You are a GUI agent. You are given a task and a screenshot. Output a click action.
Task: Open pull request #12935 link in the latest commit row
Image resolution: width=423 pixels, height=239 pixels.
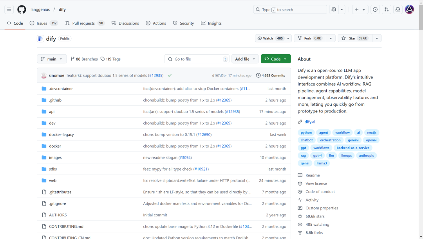[156, 75]
